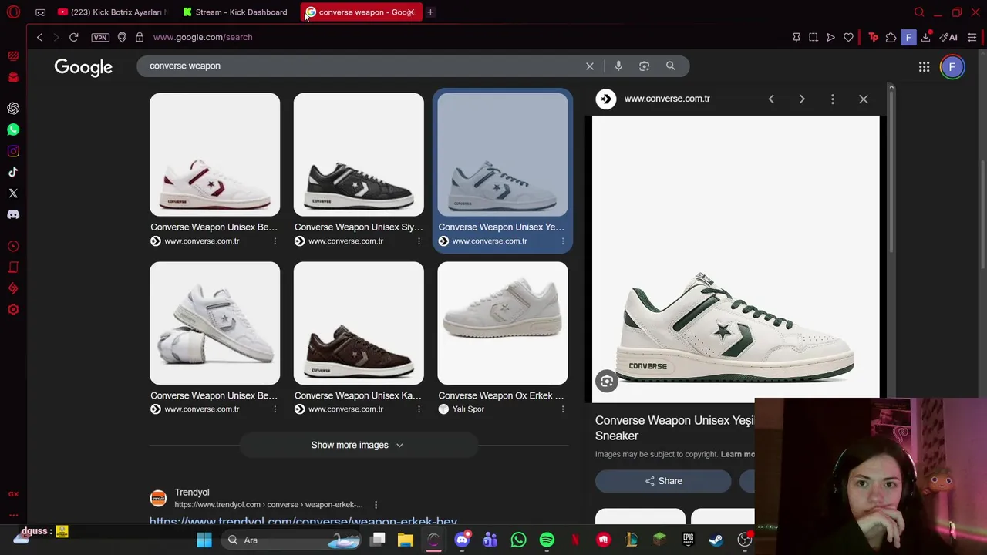The height and width of the screenshot is (555, 987).
Task: Open the Opera AI assistant button
Action: click(x=948, y=37)
